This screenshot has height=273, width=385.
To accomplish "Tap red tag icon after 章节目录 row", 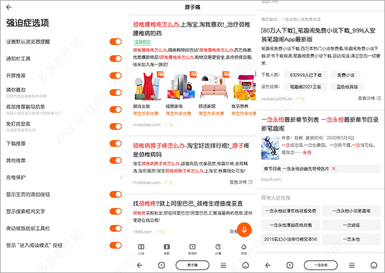I will click(334, 169).
